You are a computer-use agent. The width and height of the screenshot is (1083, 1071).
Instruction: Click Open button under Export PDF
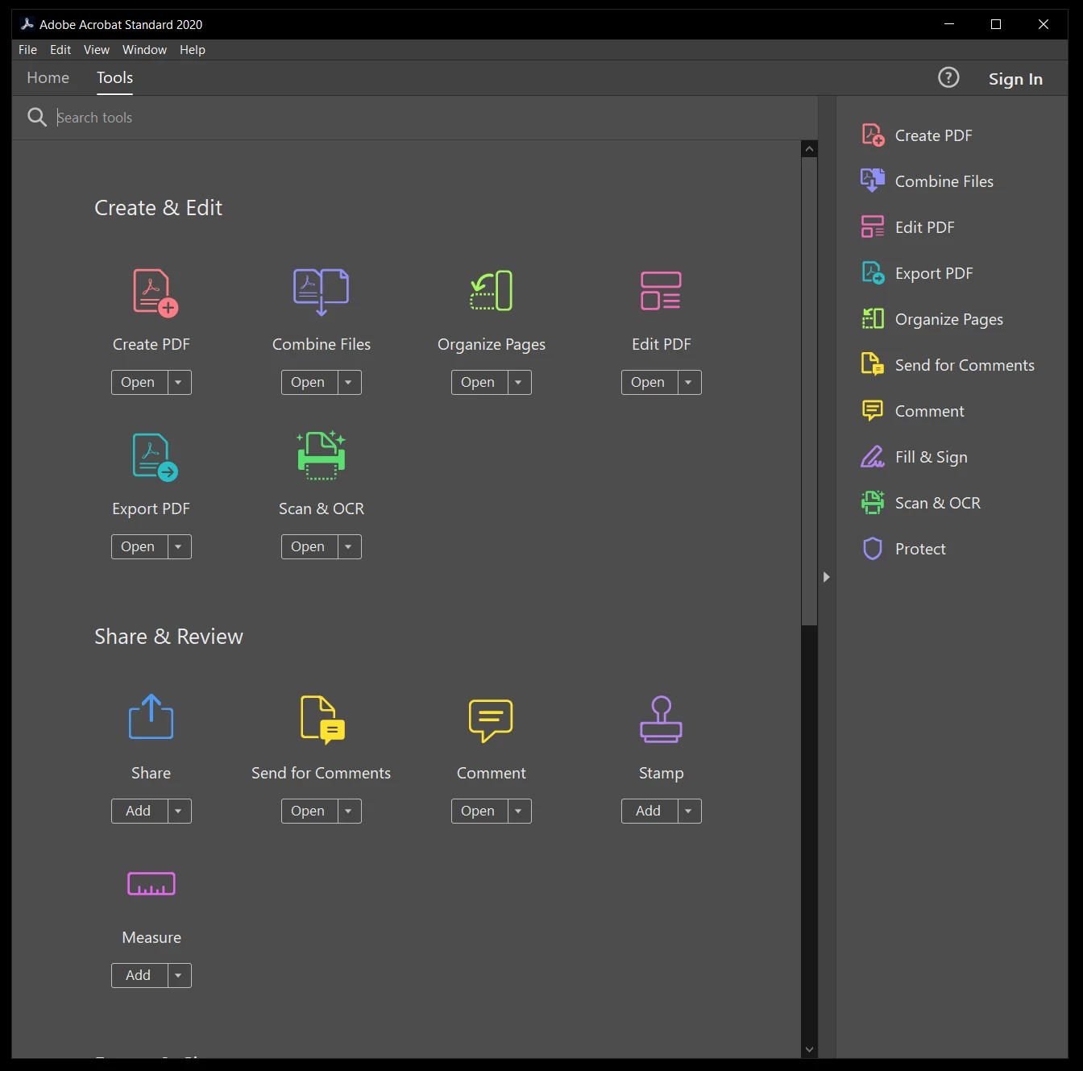pos(139,547)
